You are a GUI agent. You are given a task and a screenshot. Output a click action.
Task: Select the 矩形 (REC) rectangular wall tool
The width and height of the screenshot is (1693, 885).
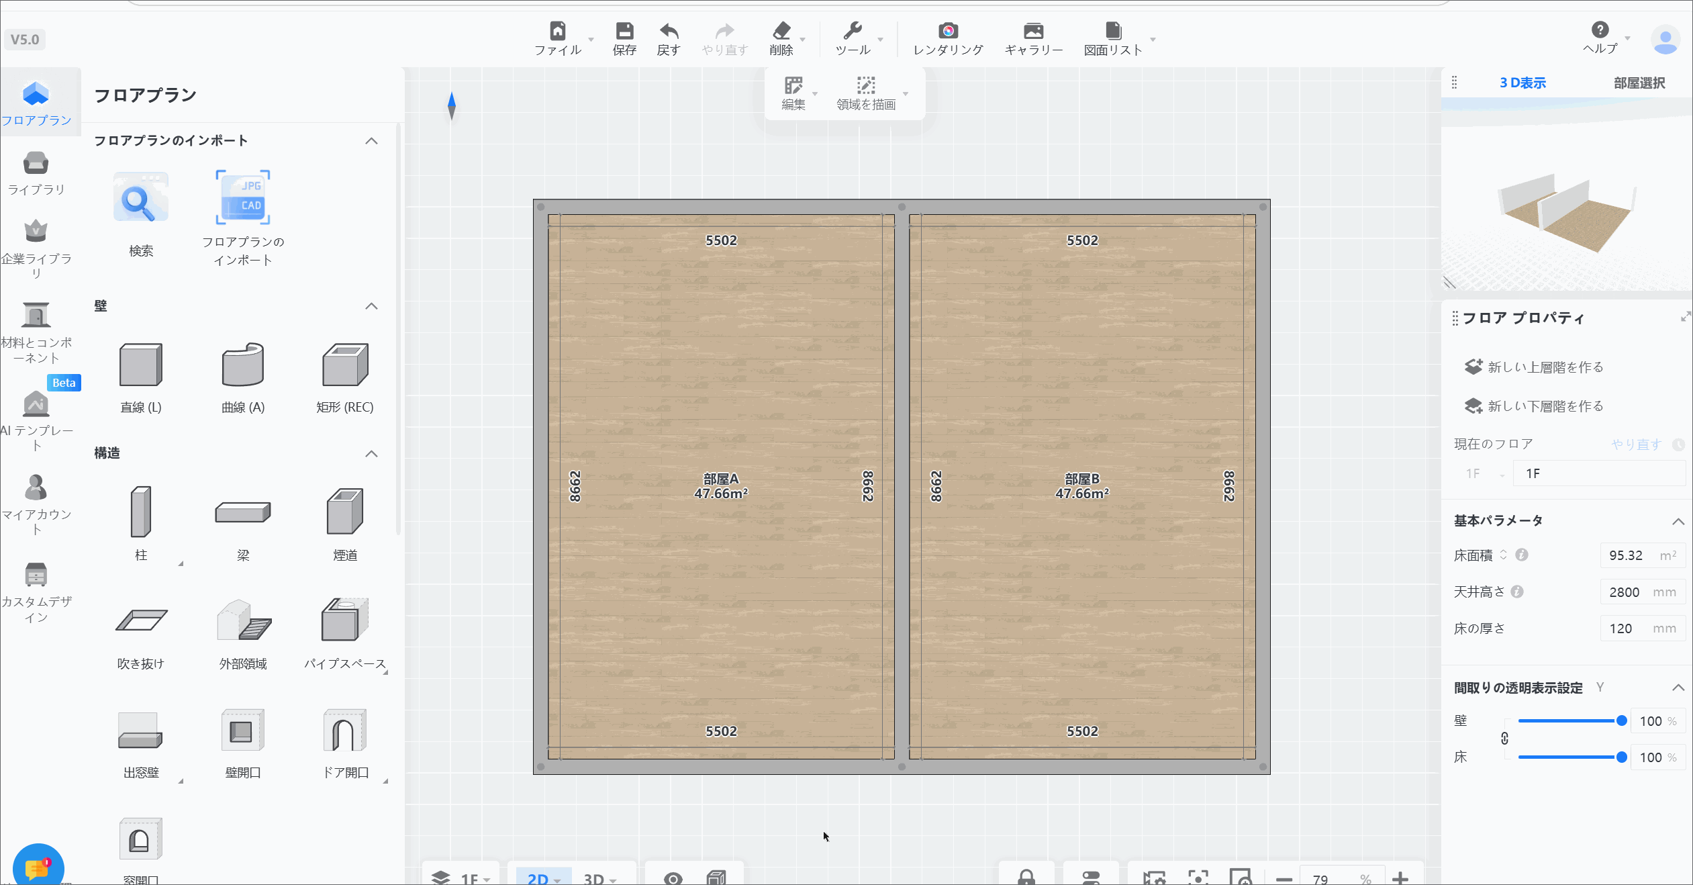[x=345, y=378]
